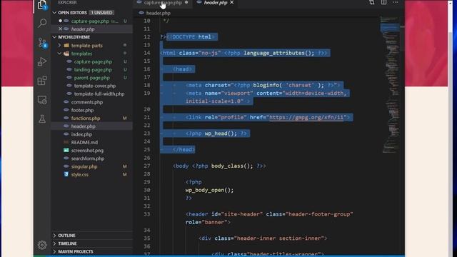Open the Manage settings gear

tap(42, 245)
